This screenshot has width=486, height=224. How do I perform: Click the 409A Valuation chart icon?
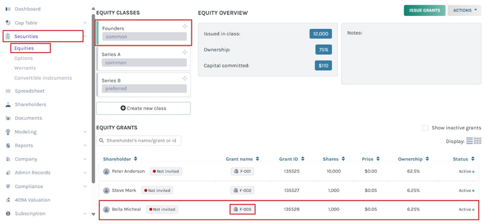click(x=8, y=200)
